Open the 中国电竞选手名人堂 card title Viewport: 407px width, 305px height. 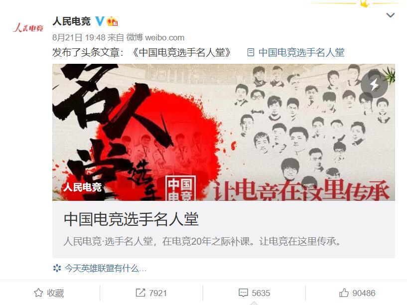(131, 219)
